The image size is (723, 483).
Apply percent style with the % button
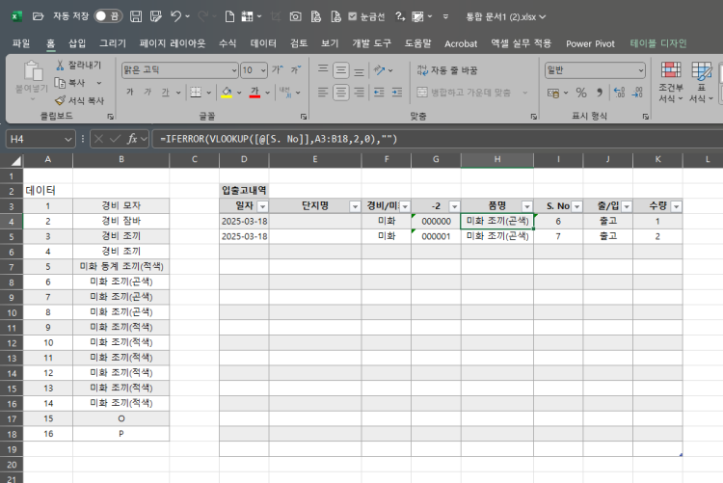(581, 93)
